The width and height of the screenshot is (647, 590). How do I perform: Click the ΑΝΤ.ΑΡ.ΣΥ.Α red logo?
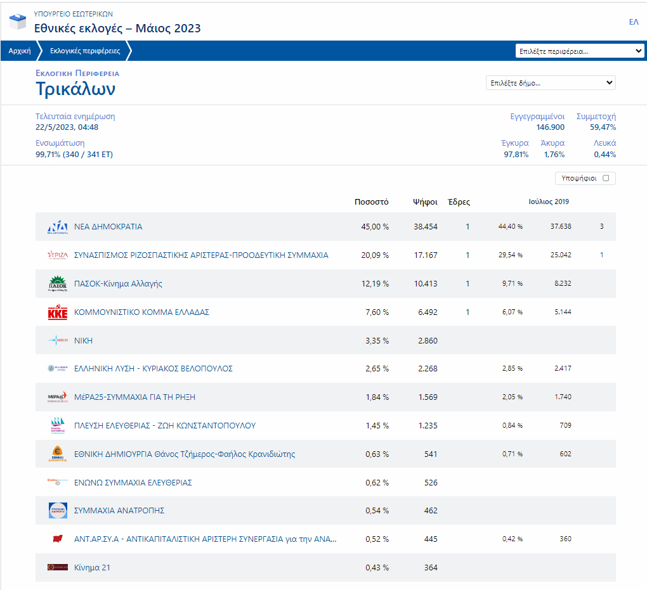coord(58,539)
